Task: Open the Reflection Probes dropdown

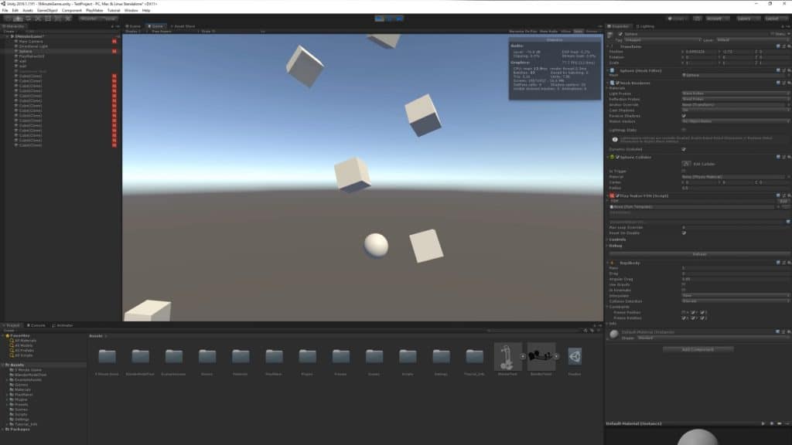Action: coord(735,100)
